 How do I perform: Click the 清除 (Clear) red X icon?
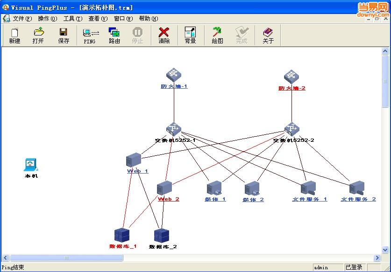(164, 35)
